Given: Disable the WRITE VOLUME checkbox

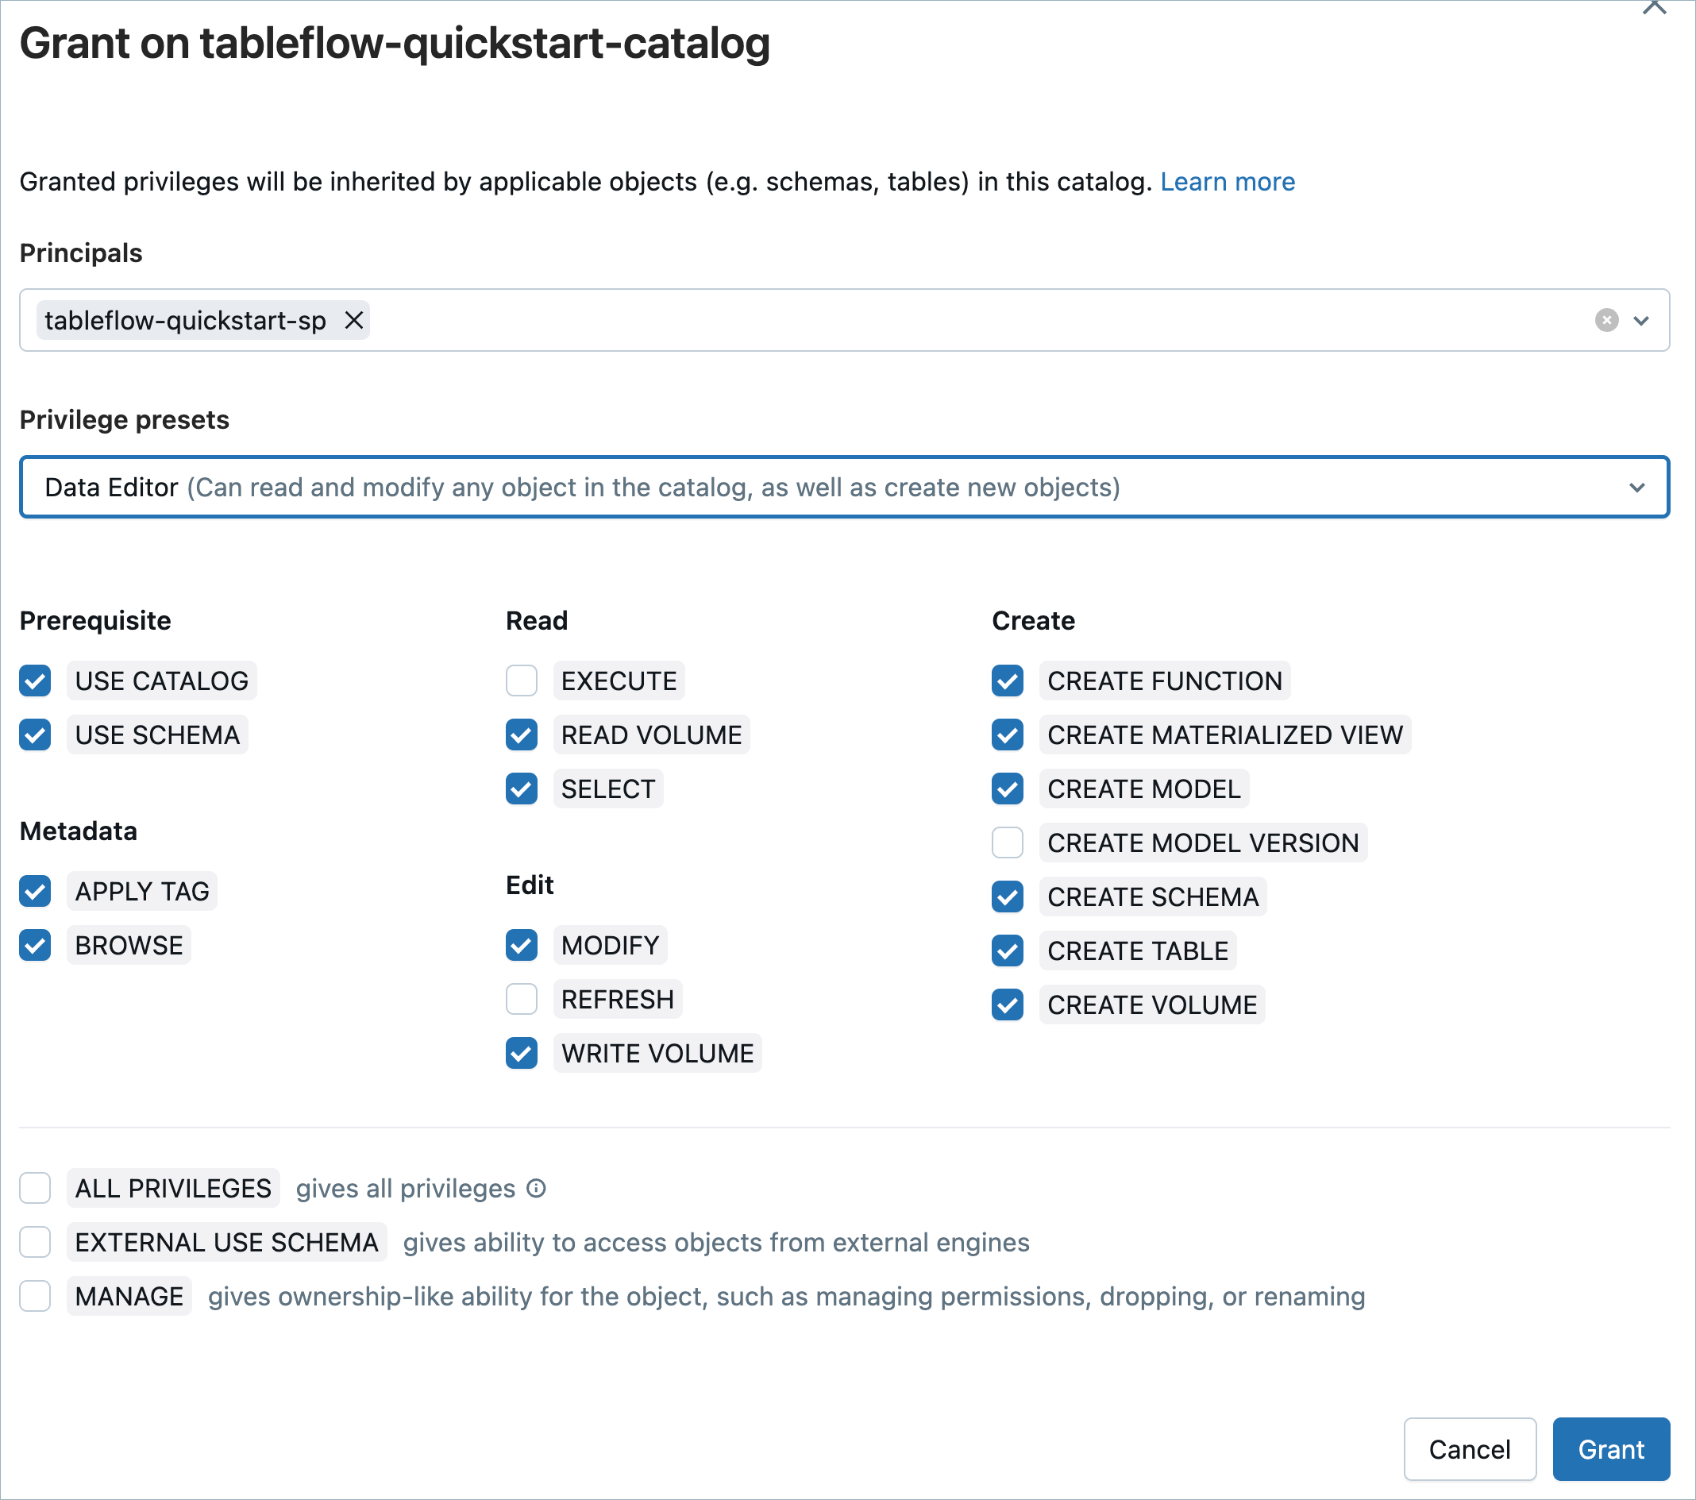Looking at the screenshot, I should (x=521, y=1054).
